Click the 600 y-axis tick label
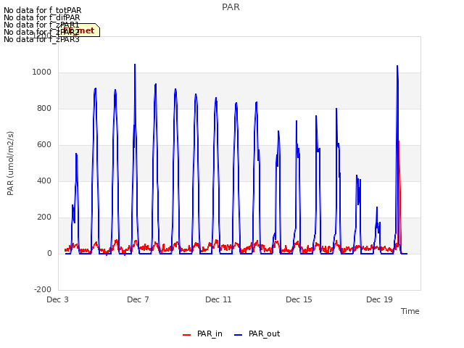The width and height of the screenshot is (464, 348). [x=44, y=145]
